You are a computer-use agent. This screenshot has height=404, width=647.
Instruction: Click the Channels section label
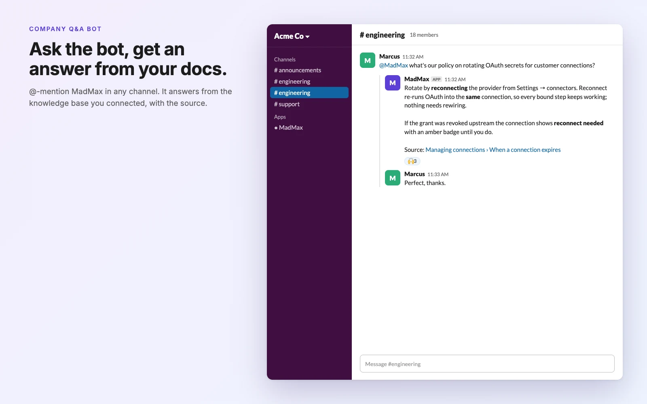click(x=285, y=59)
